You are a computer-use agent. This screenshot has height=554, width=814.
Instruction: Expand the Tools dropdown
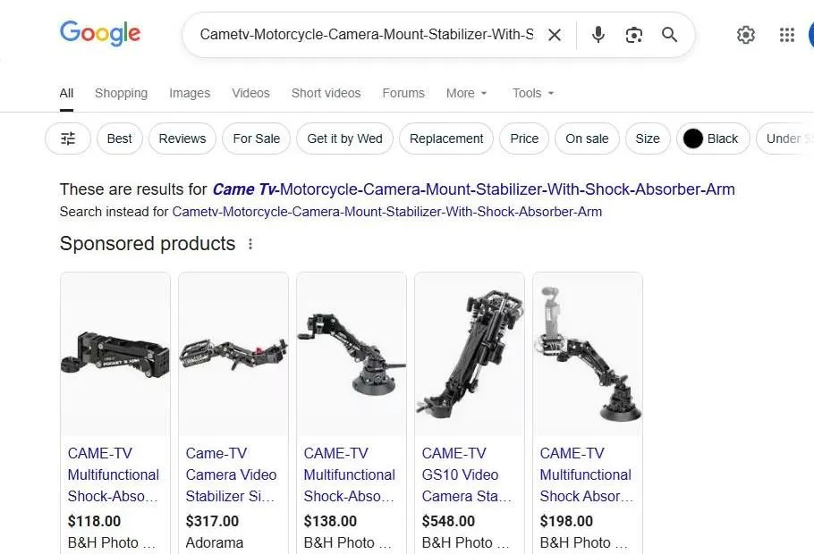click(533, 93)
